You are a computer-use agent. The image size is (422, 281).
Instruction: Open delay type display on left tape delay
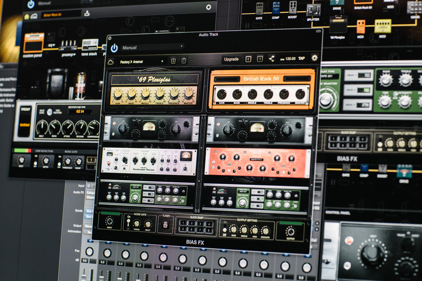[136, 187]
